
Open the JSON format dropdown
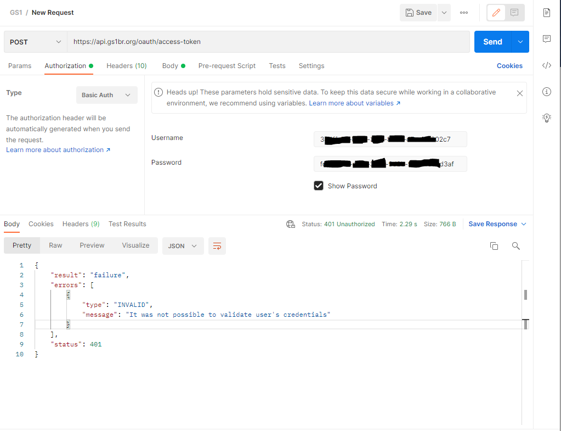[x=183, y=246]
